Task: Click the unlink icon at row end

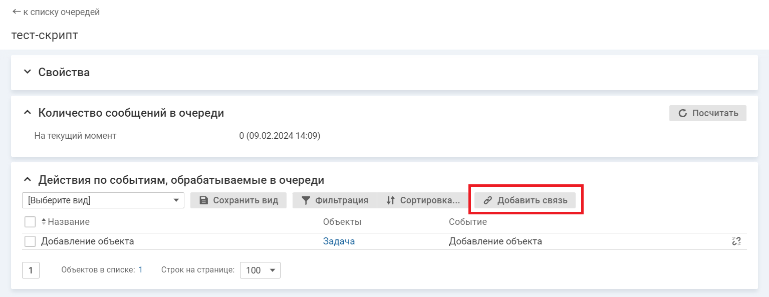Action: click(736, 241)
